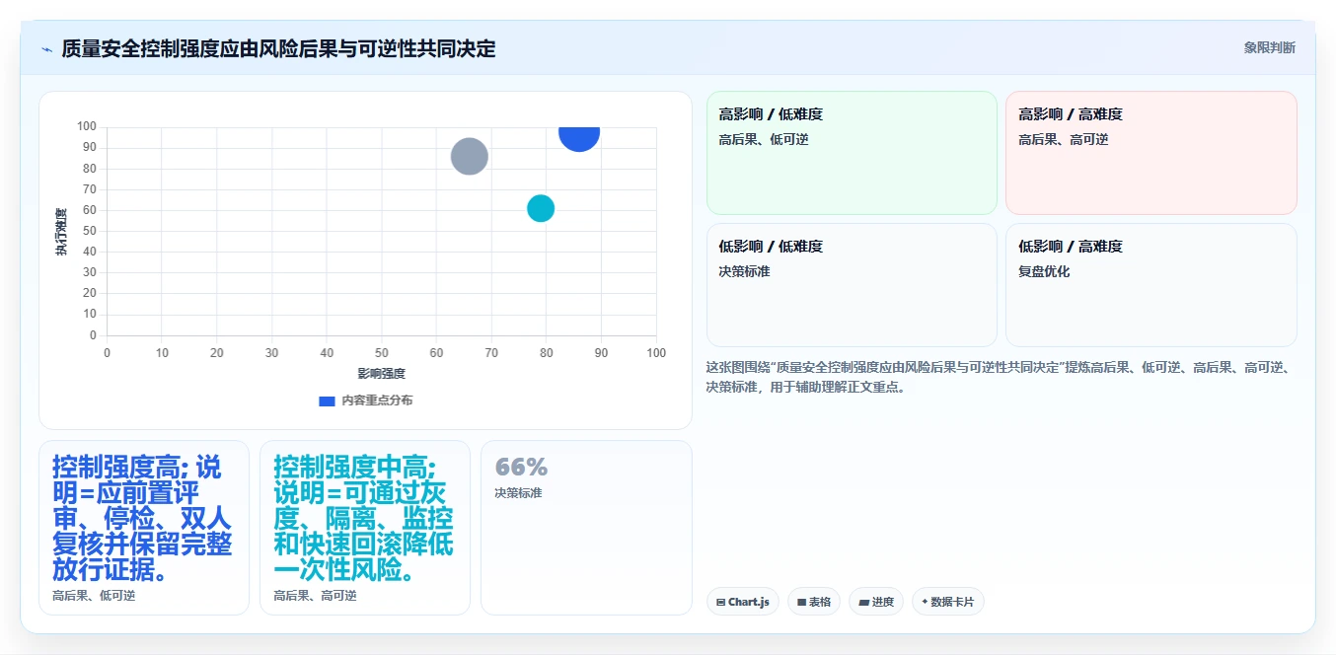
Task: Click 高后果、高可逆 caption under cyan card
Action: click(315, 596)
